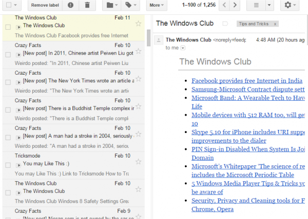
Task: Click the split pane mode lines icon
Action: click(x=256, y=5)
